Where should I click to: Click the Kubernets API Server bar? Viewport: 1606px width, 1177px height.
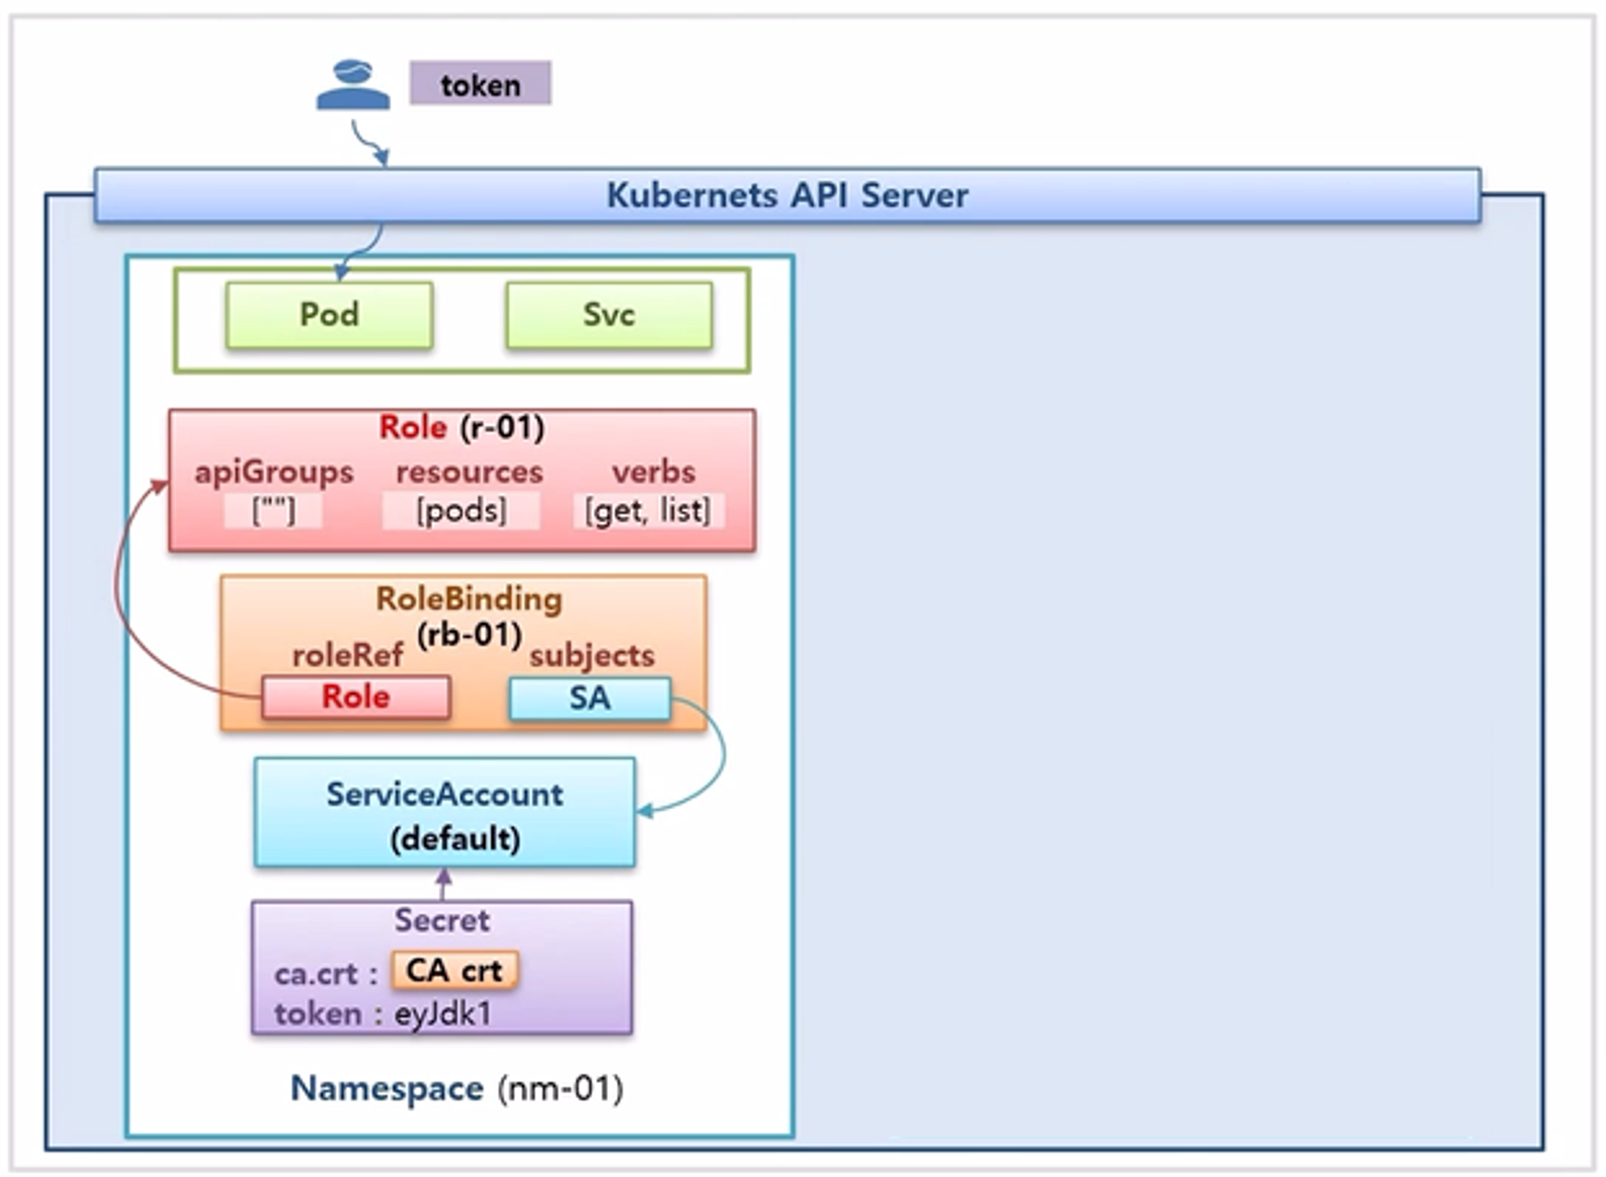(787, 195)
